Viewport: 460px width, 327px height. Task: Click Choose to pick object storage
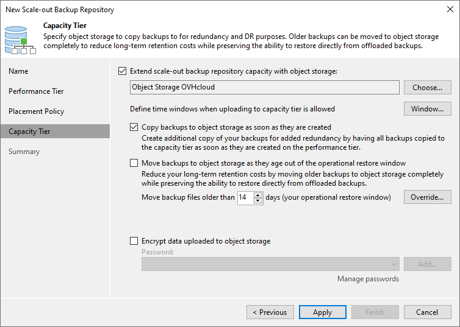point(427,87)
